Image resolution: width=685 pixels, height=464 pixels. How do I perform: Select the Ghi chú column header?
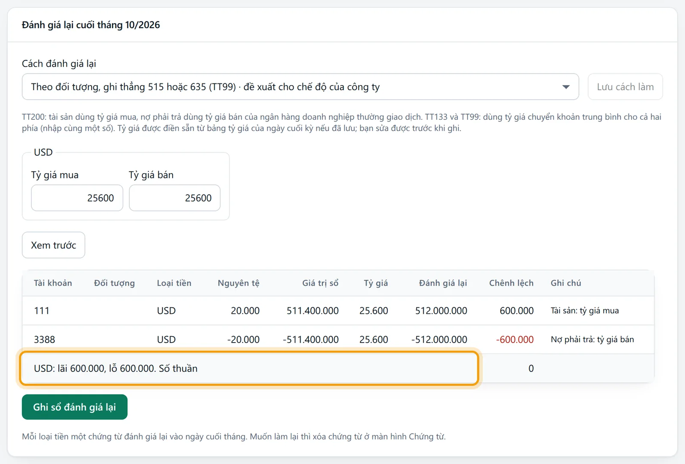point(566,283)
